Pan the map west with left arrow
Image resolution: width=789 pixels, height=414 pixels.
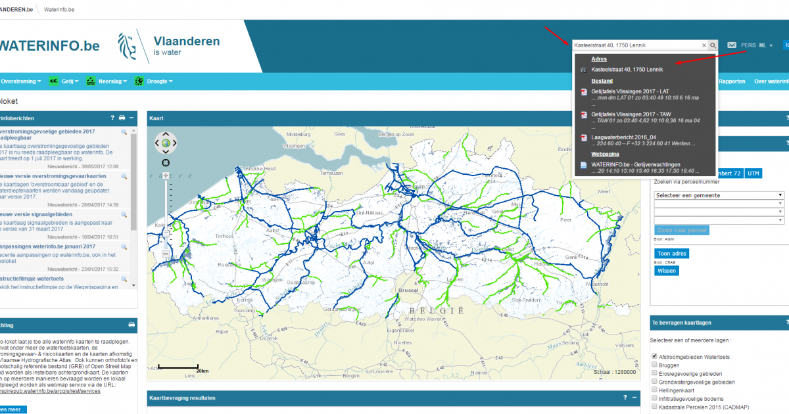(x=157, y=143)
